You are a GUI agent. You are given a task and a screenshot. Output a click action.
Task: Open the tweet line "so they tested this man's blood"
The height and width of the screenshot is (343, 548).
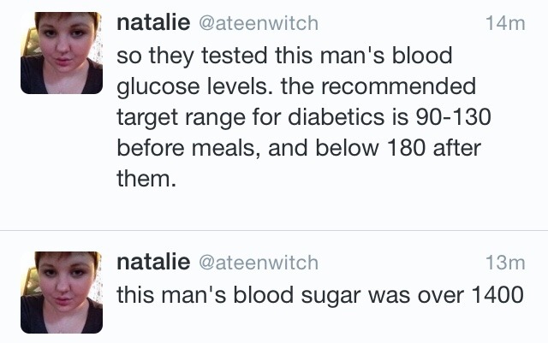283,56
